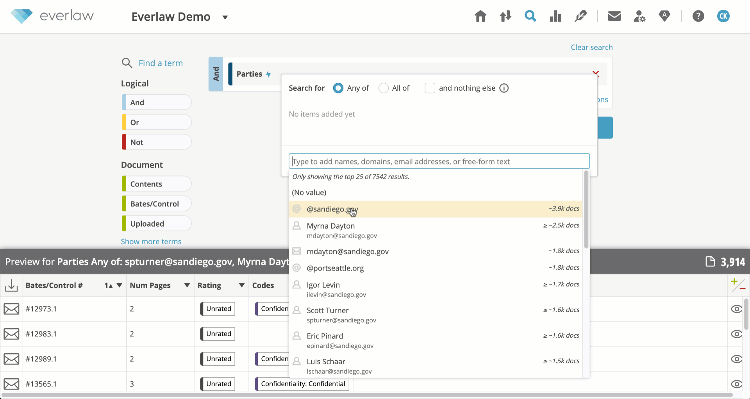Check the and nothing else checkbox
This screenshot has width=750, height=399.
coord(430,88)
